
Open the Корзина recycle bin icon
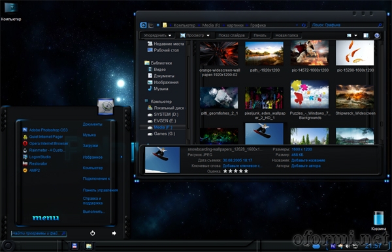pos(378,220)
